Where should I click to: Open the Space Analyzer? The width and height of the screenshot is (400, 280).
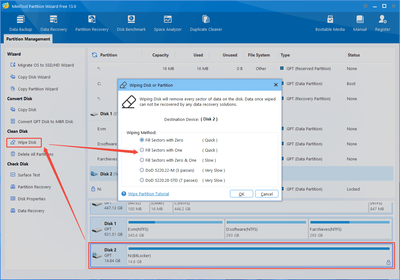(168, 23)
